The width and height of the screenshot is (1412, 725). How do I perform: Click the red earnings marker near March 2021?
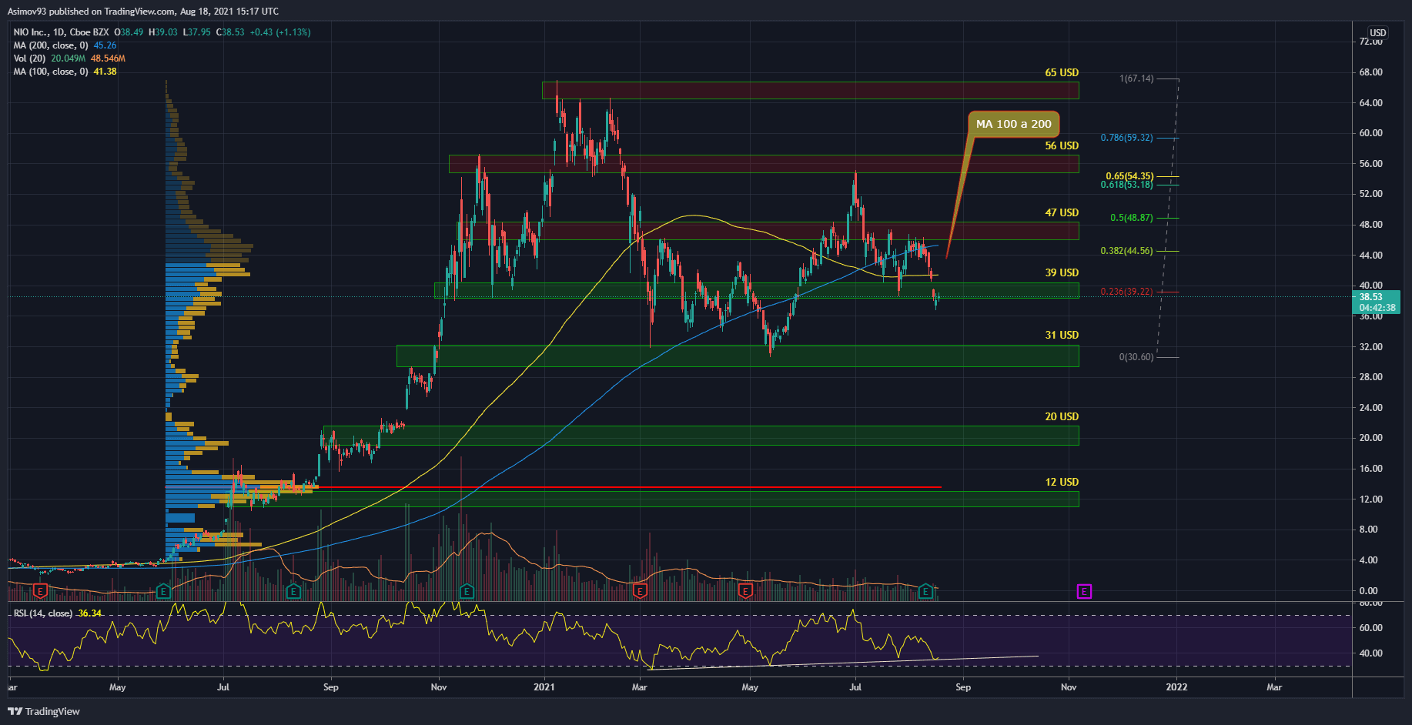(639, 591)
